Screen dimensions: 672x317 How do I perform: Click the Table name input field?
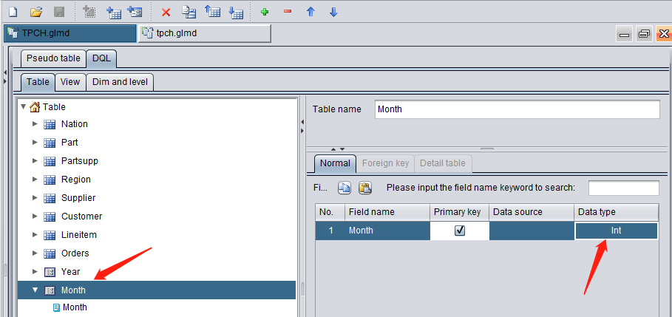click(517, 109)
